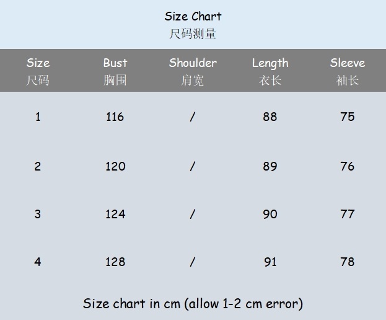Image resolution: width=386 pixels, height=320 pixels.
Task: Click the "Size Chart" title text
Action: click(193, 17)
